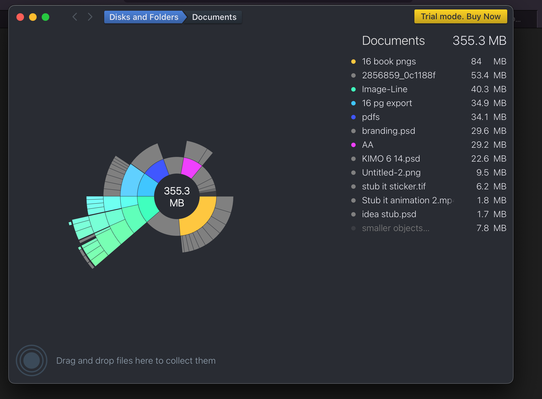Click Trial mode. Buy Now button
Screen dimensions: 542x399
coord(461,16)
